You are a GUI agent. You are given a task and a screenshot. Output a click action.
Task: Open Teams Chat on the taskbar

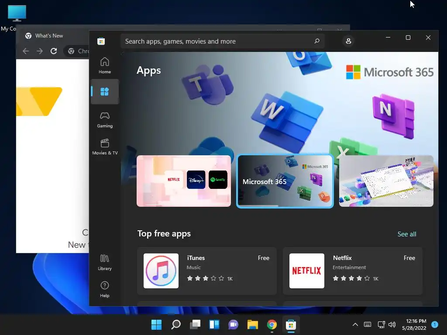click(x=233, y=325)
